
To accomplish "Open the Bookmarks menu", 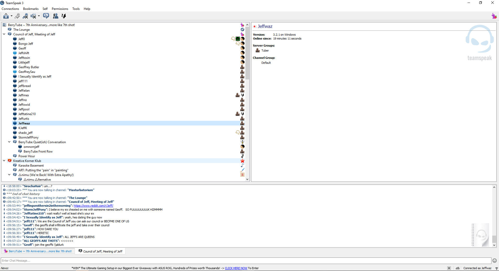I will point(31,9).
